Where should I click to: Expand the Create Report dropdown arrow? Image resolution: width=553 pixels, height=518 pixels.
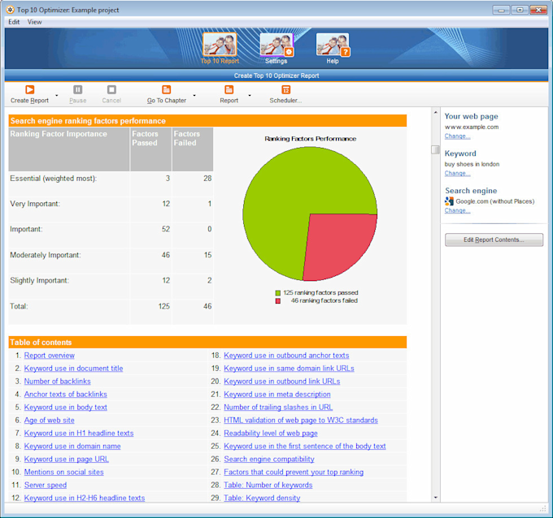click(x=56, y=96)
